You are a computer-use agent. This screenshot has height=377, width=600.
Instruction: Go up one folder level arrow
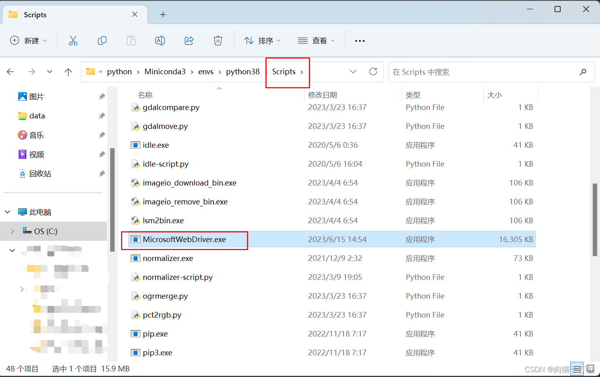(68, 72)
